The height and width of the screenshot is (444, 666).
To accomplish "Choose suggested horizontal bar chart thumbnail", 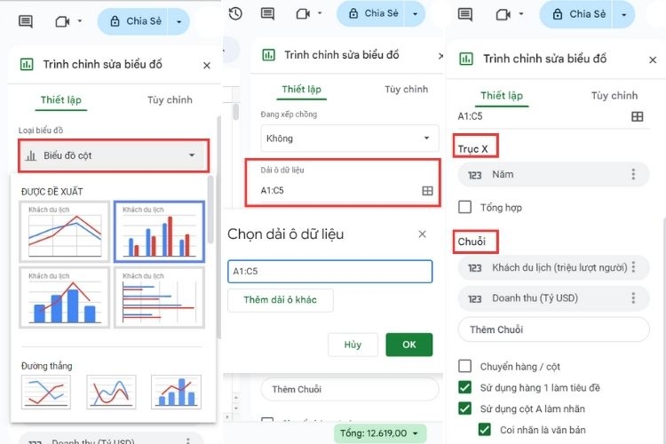I will [159, 297].
